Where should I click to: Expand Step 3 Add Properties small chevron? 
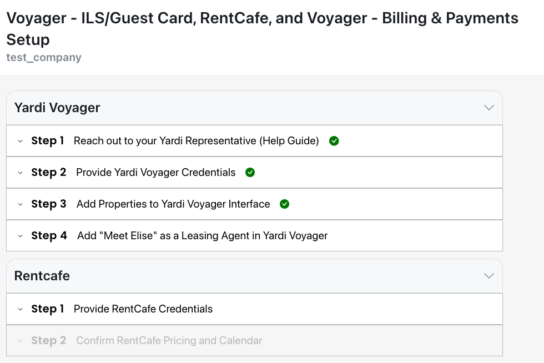pos(20,204)
